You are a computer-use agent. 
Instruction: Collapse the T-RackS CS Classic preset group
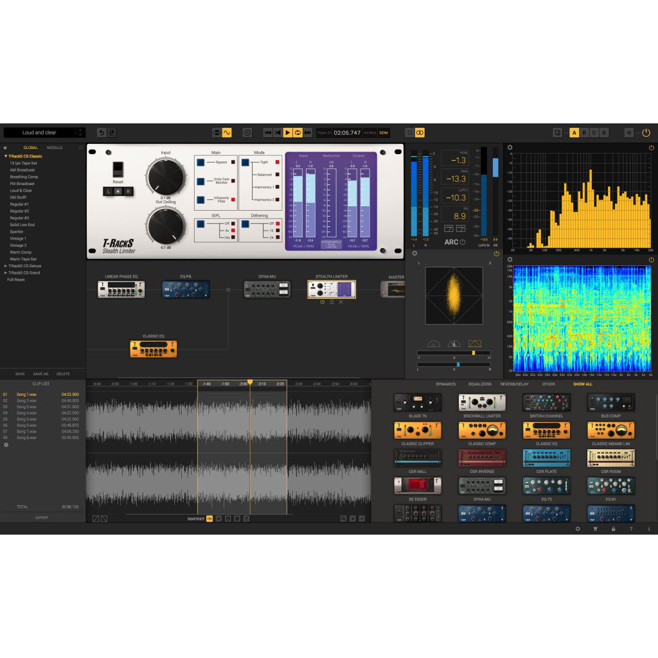coord(6,156)
